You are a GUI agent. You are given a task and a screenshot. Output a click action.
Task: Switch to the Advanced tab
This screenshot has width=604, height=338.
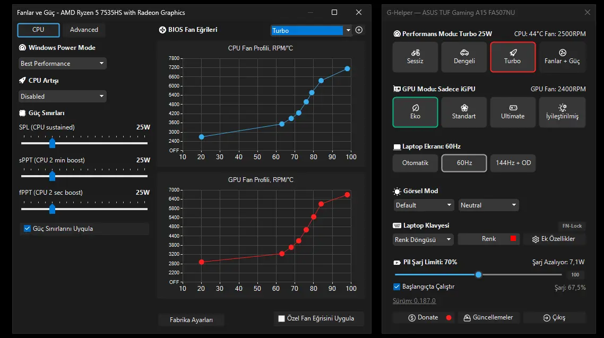[84, 30]
